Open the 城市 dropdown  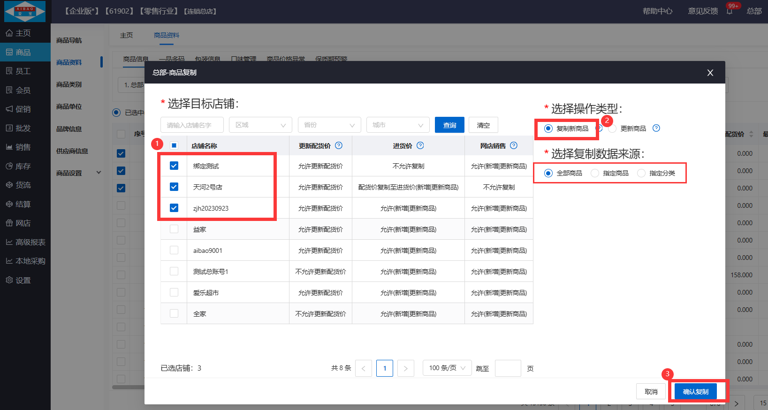tap(398, 125)
